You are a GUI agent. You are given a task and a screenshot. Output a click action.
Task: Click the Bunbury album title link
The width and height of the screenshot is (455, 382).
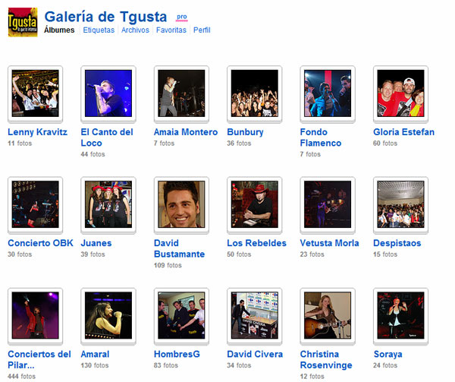pos(245,132)
